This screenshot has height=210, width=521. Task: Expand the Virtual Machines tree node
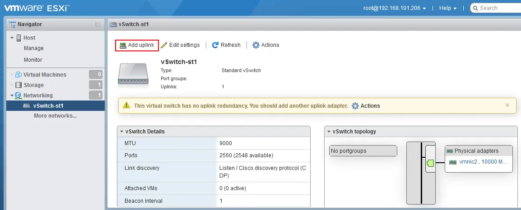[12, 75]
